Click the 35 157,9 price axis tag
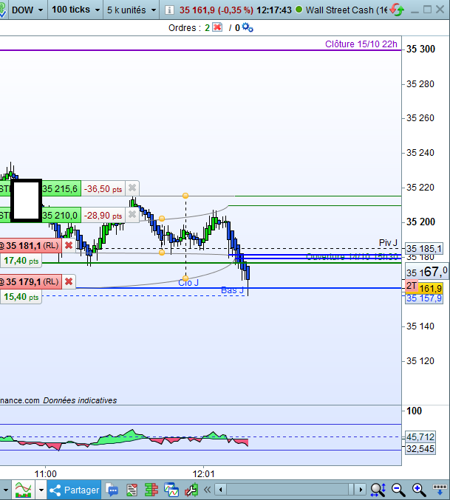 click(x=424, y=298)
